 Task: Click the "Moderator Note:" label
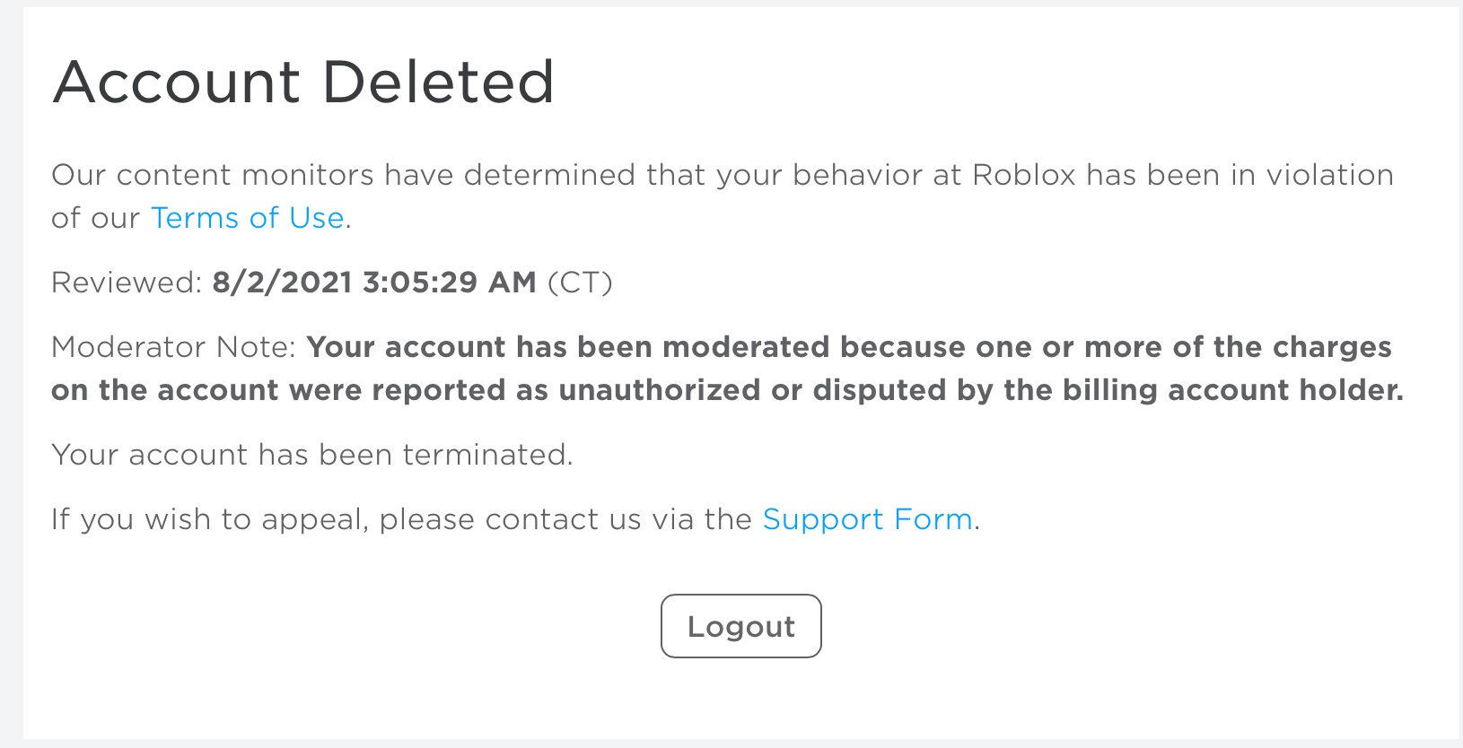pos(173,347)
